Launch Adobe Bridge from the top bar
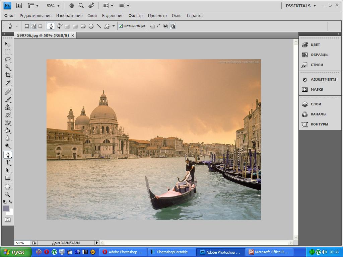The image size is (343, 257). [19, 6]
